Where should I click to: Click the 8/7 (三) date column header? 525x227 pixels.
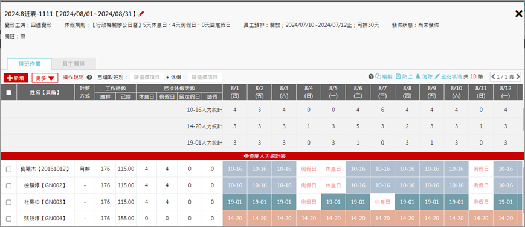pyautogui.click(x=382, y=92)
